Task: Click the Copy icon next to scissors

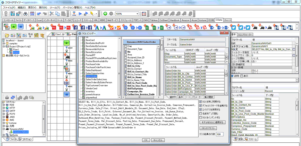Action: click(58, 14)
